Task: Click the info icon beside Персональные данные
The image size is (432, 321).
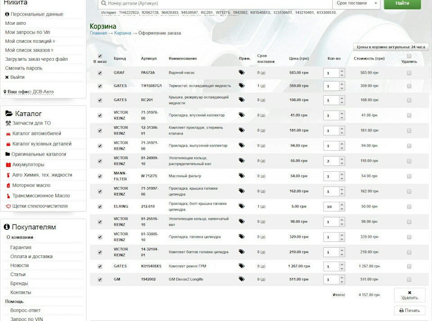Action: click(7, 14)
